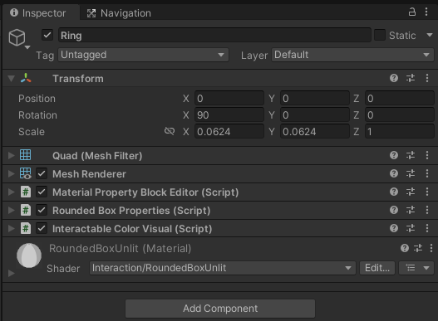Viewport: 438px width, 321px height.
Task: Open Material Property Block Editor context menu
Action: tap(427, 192)
